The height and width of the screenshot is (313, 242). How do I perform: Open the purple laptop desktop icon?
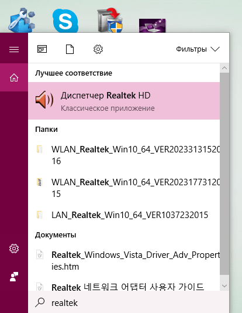point(152,26)
